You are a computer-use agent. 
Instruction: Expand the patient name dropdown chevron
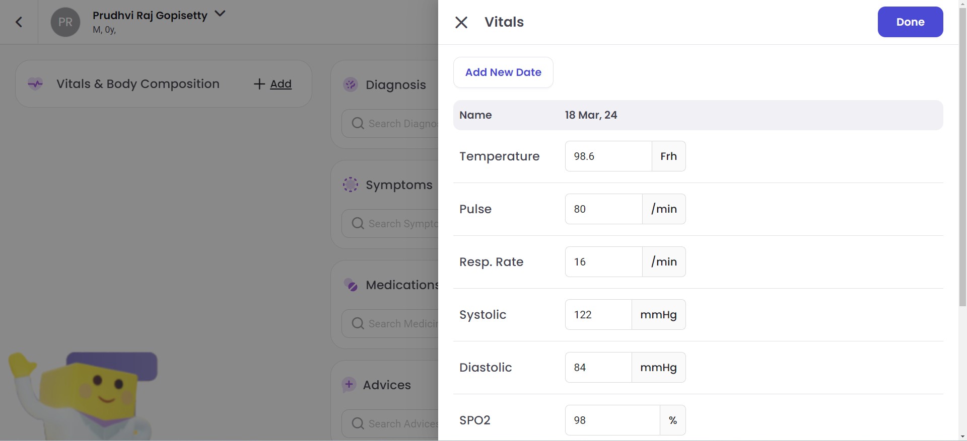[x=220, y=14]
